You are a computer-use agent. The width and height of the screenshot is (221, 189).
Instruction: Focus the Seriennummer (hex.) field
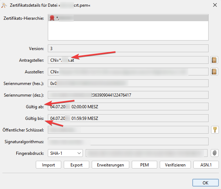[127, 84]
